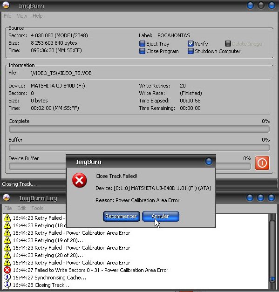Open the Tools menu in ImgBurn Log
The width and height of the screenshot is (279, 292).
pos(37,208)
